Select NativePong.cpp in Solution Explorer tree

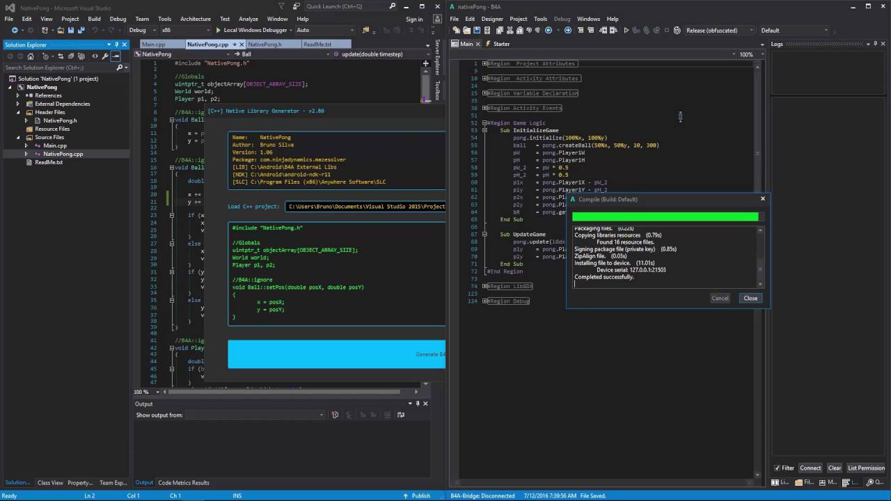(x=63, y=154)
